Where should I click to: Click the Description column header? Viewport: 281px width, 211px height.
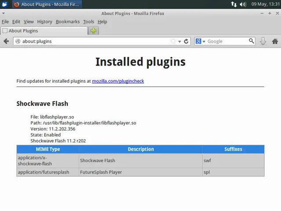click(x=140, y=149)
